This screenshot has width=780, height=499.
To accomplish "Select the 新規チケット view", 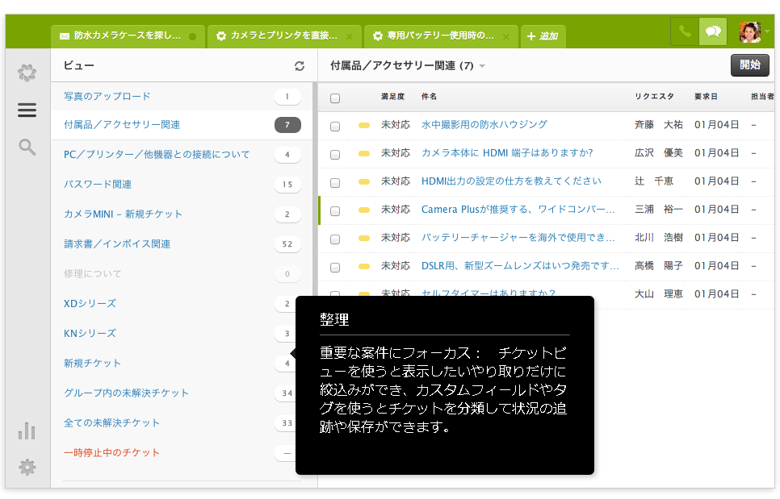I will tap(92, 363).
